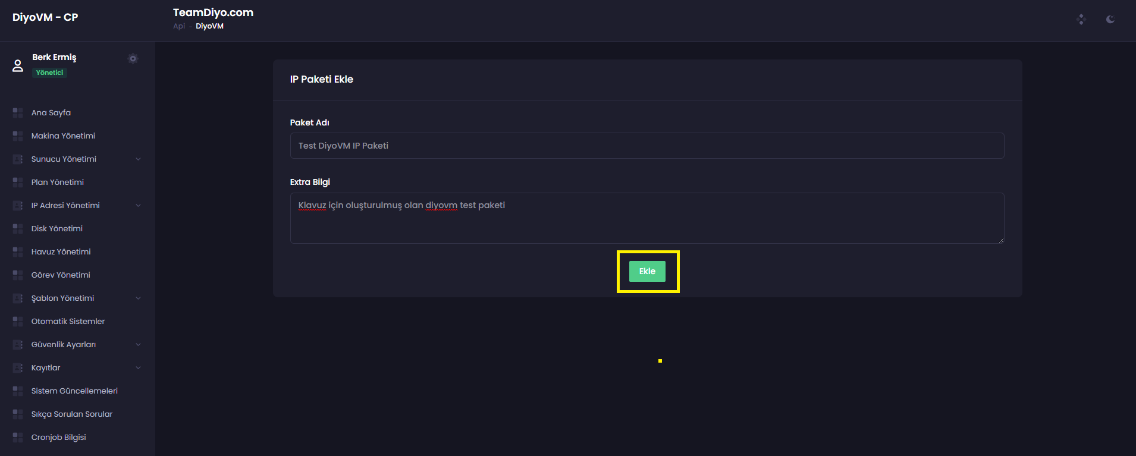Open Havuz Yönetimi menu entry
Image resolution: width=1136 pixels, height=456 pixels.
[61, 251]
